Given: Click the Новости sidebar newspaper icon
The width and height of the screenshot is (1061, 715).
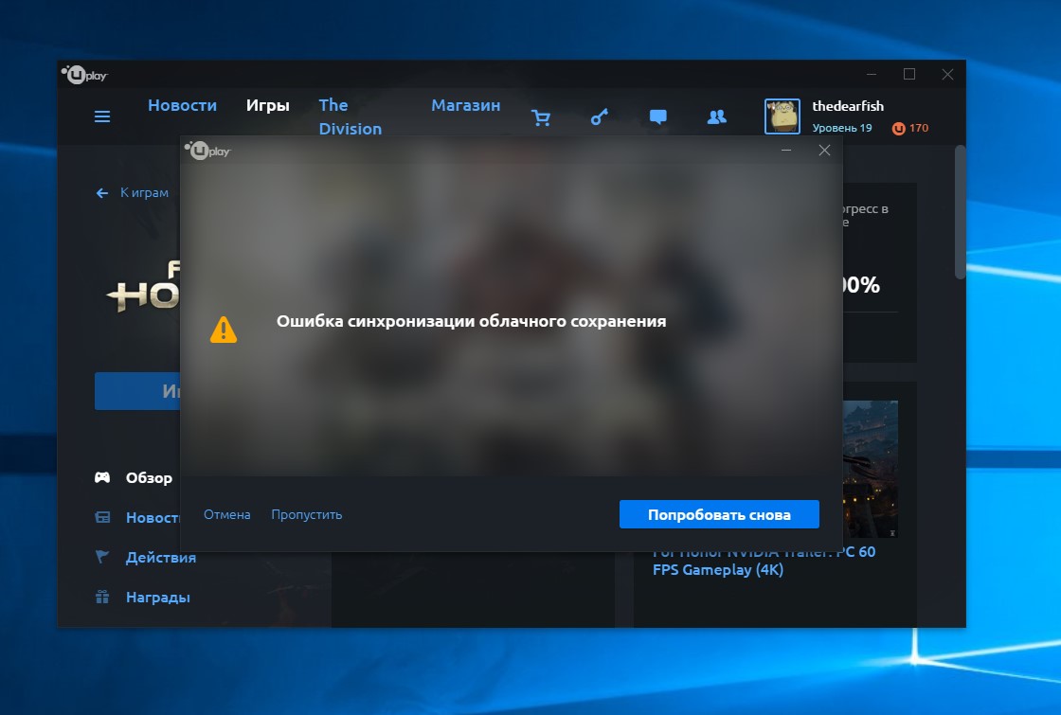Looking at the screenshot, I should tap(102, 517).
